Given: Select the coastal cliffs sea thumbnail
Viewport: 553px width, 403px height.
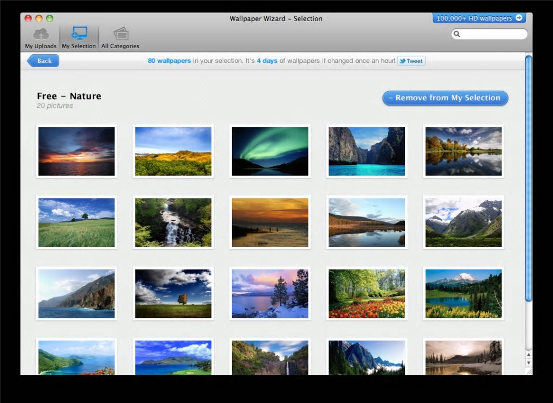Looking at the screenshot, I should pyautogui.click(x=76, y=293).
